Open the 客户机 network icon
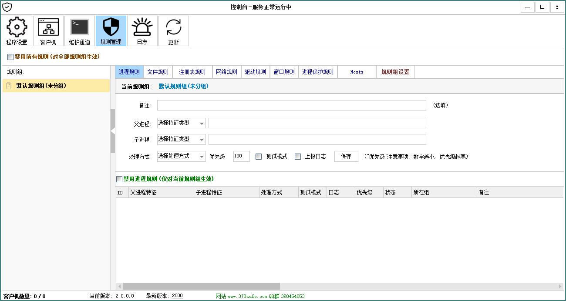The width and height of the screenshot is (566, 301). (48, 31)
